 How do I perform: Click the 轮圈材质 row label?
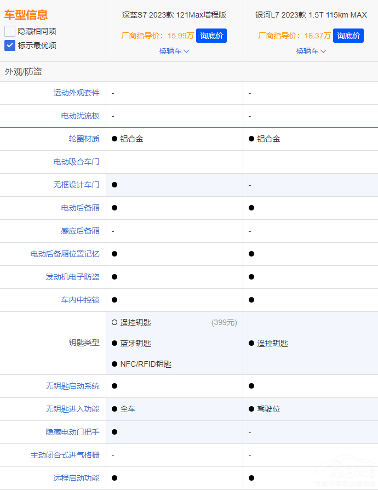point(84,139)
